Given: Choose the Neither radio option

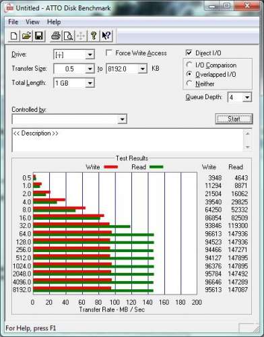Looking at the screenshot, I should (189, 84).
